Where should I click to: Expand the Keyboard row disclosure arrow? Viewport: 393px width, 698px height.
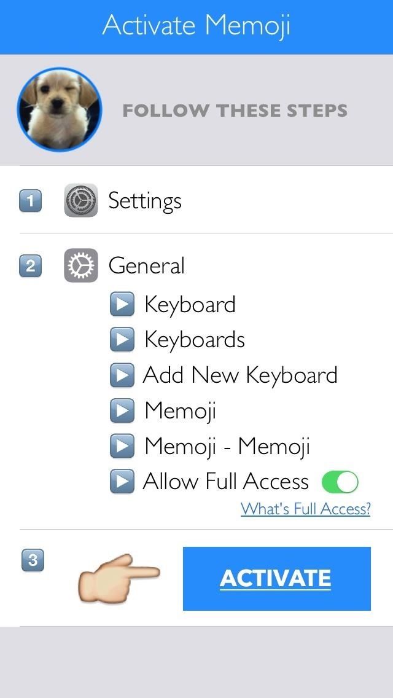click(x=122, y=304)
